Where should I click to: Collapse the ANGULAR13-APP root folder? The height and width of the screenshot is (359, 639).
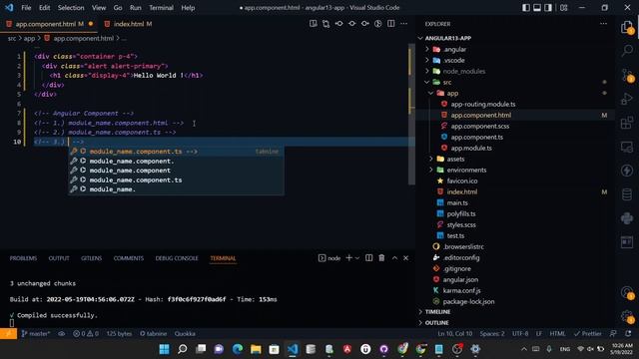click(420, 38)
